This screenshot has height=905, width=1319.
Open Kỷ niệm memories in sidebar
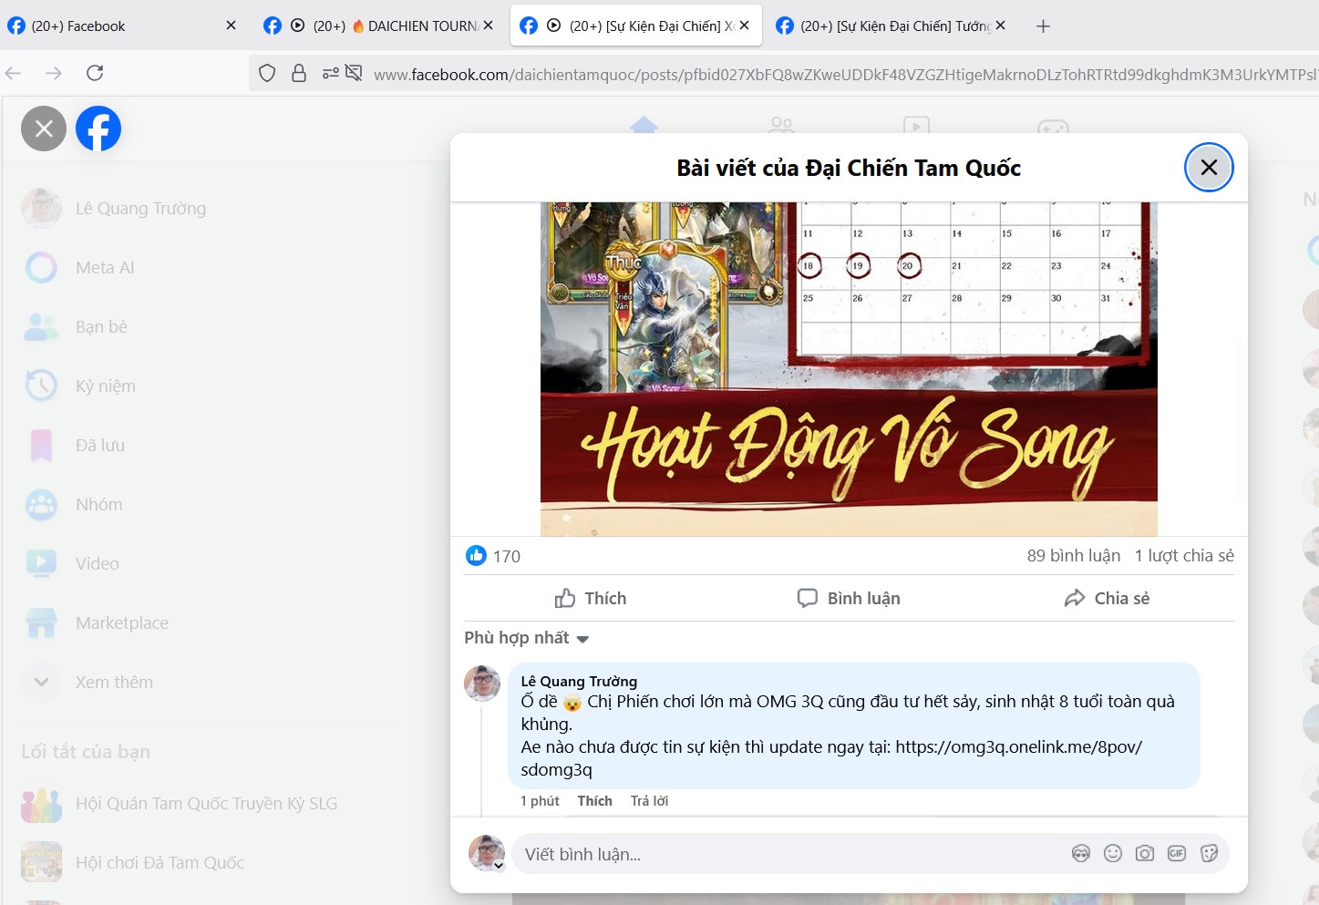[208, 386]
